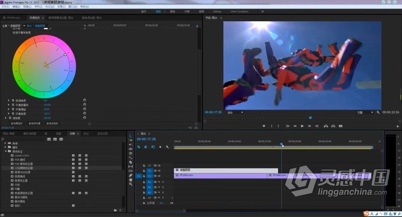This screenshot has height=217, width=402.
Task: Click the balance handle on color wheel
Action: 65,54
